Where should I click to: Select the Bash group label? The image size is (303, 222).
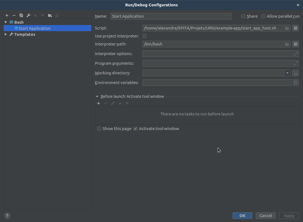(19, 22)
